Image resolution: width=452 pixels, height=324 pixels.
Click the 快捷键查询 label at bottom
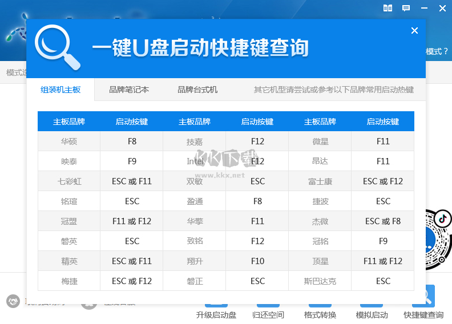click(x=423, y=315)
